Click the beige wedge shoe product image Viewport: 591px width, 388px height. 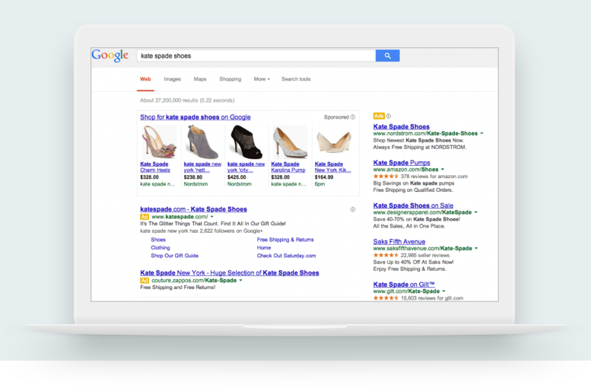[x=334, y=144]
